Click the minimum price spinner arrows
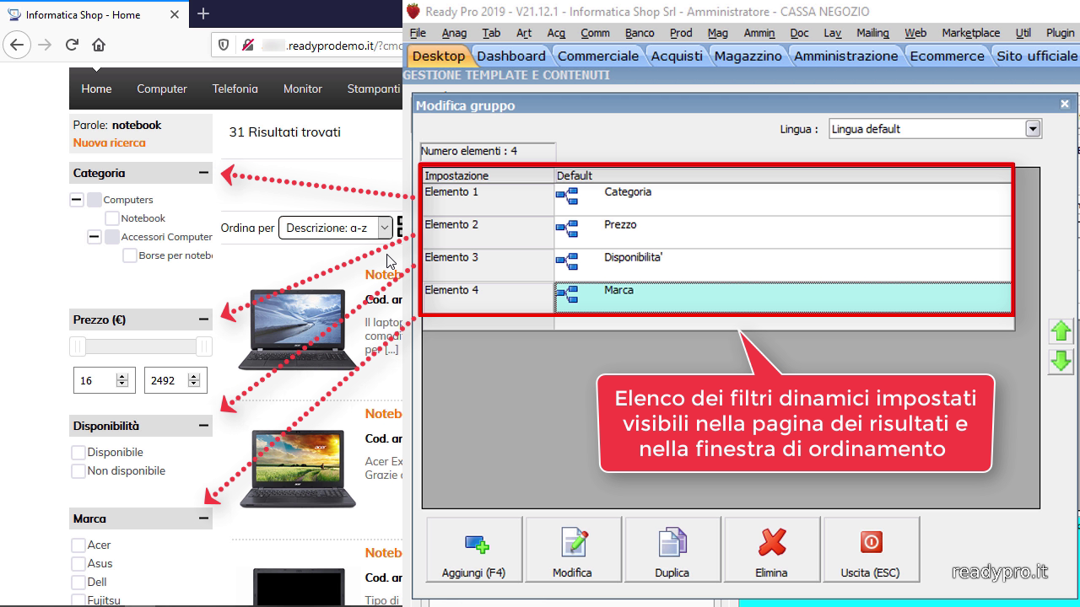Image resolution: width=1080 pixels, height=607 pixels. 122,381
